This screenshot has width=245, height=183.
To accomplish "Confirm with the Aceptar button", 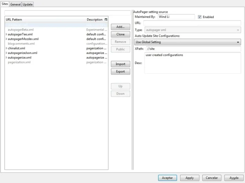I will pos(167,178).
